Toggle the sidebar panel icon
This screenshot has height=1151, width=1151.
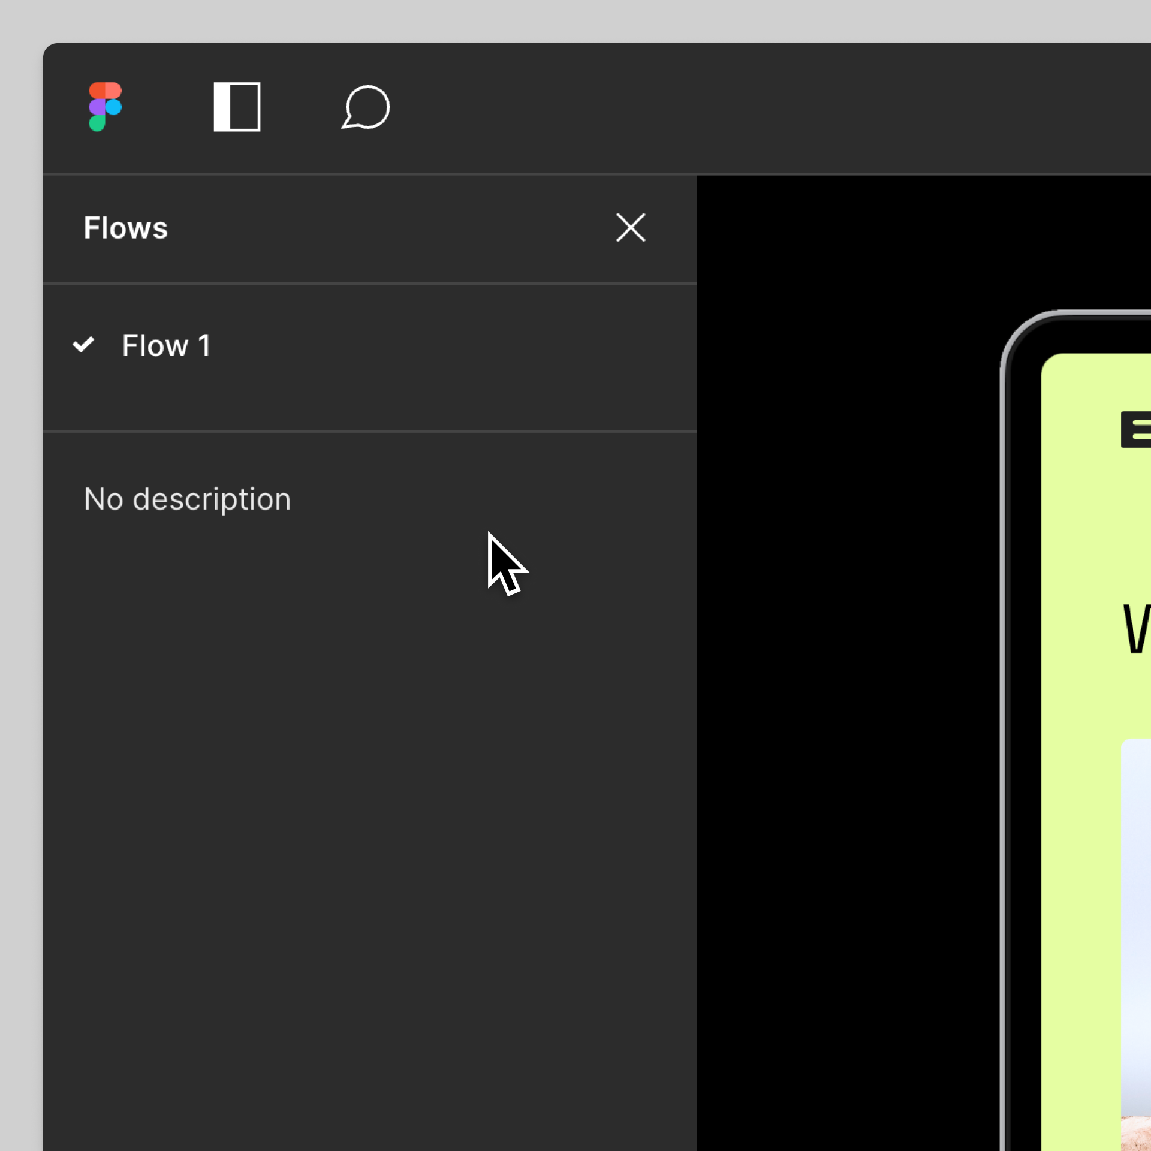(x=237, y=107)
